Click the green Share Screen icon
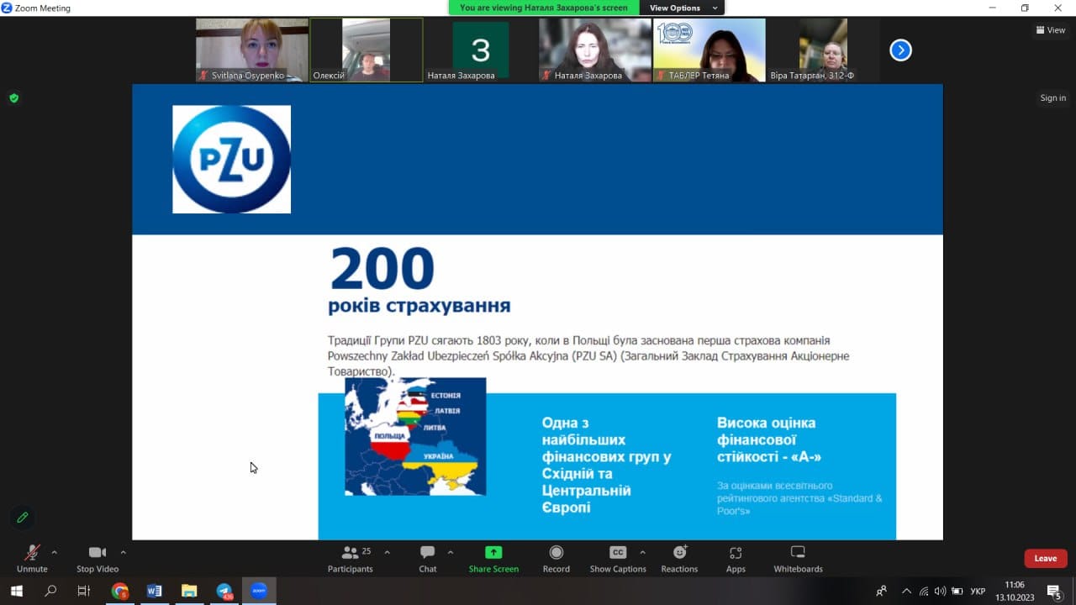The height and width of the screenshot is (605, 1076). 493,553
